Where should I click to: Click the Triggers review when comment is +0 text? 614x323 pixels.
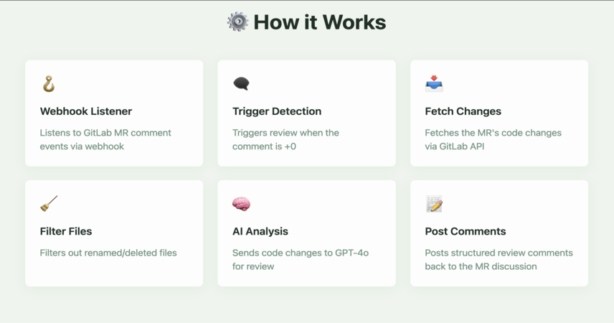click(286, 139)
